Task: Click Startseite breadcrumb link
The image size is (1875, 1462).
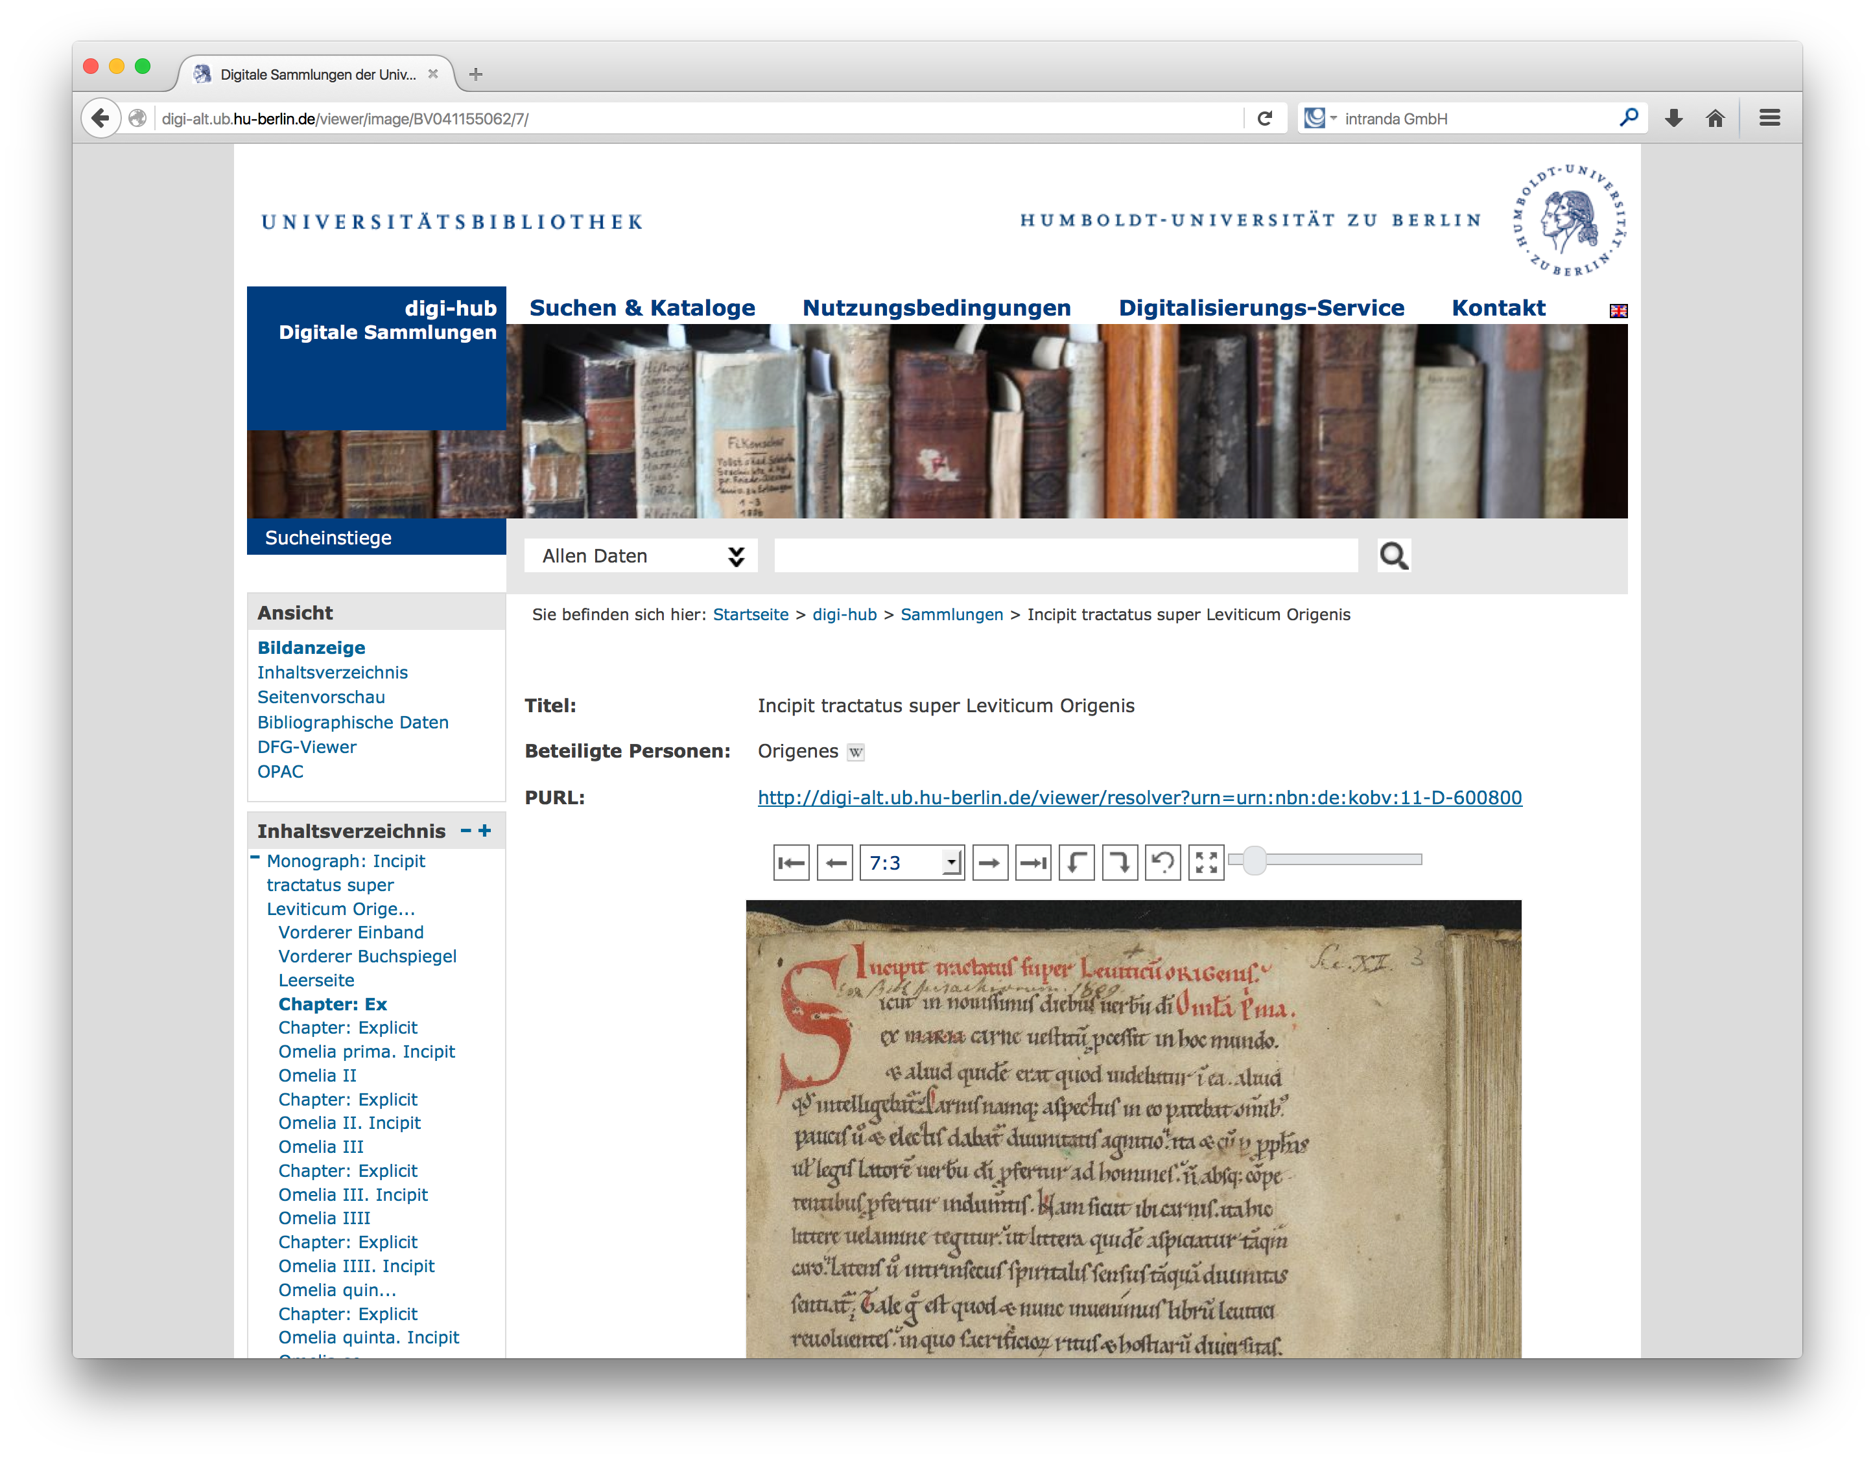Action: pyautogui.click(x=750, y=614)
